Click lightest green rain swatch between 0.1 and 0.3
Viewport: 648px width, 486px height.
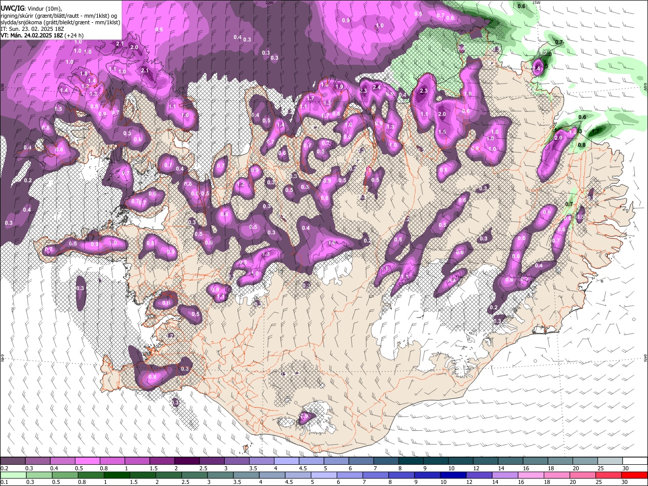click(x=13, y=475)
